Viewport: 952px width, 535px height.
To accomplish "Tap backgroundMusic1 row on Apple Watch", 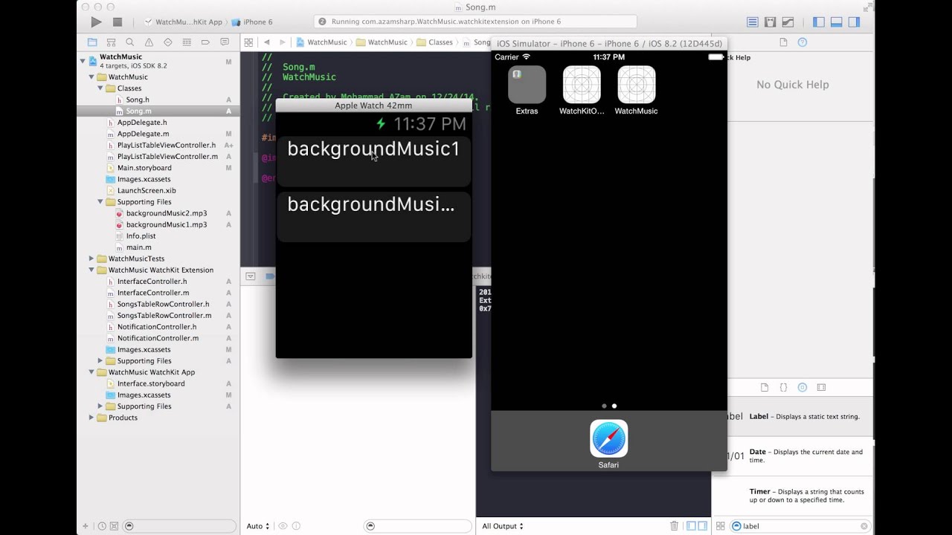I will click(373, 161).
